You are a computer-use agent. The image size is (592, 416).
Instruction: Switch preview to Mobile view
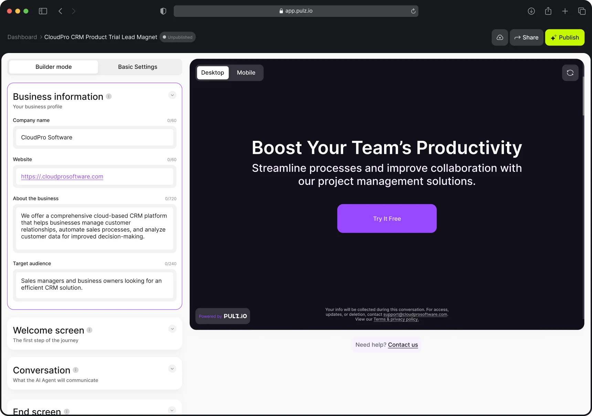(x=246, y=73)
